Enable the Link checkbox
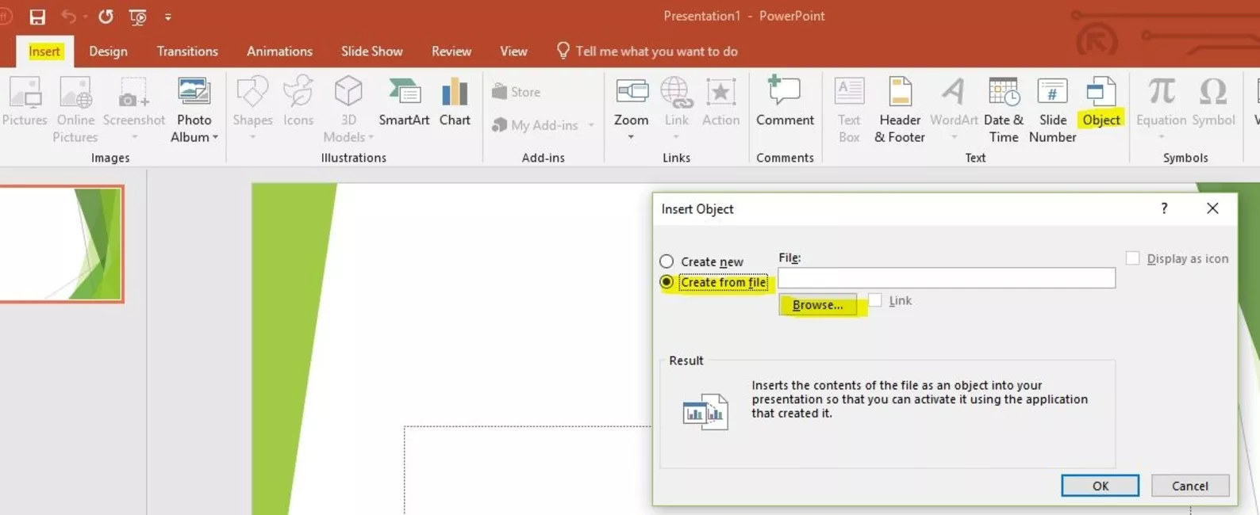This screenshot has width=1260, height=515. 875,300
